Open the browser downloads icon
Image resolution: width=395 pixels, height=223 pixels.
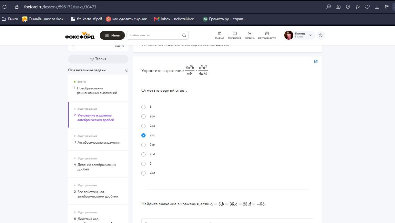[x=377, y=7]
